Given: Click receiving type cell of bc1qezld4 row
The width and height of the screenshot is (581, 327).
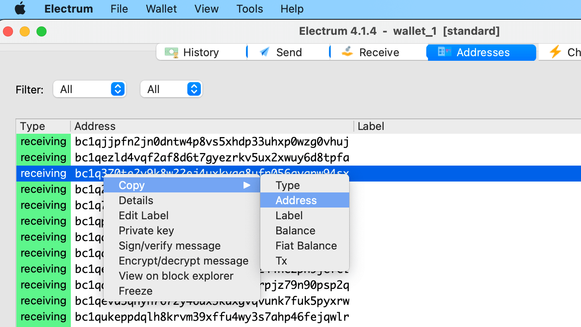Looking at the screenshot, I should point(43,158).
